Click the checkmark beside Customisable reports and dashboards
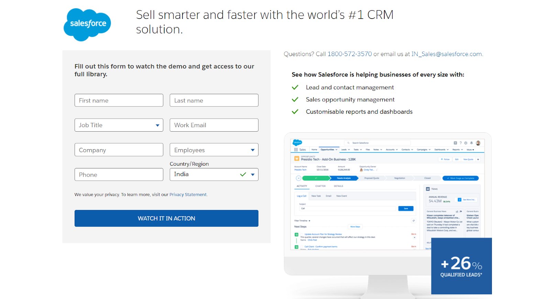 point(295,111)
